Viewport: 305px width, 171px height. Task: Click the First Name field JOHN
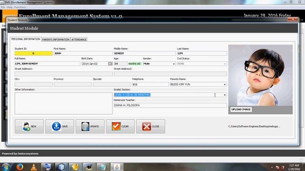tap(83, 53)
